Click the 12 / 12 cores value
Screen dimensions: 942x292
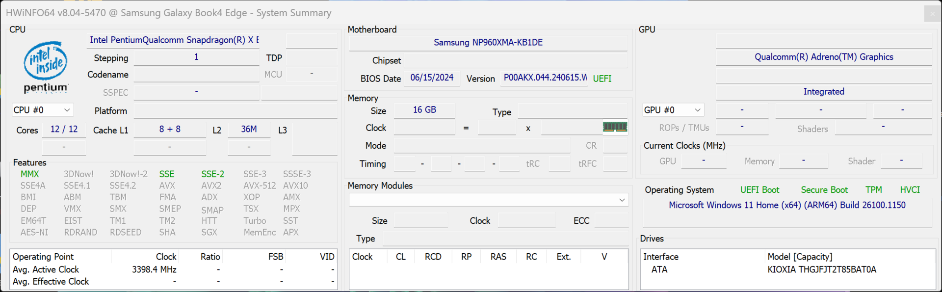coord(64,129)
